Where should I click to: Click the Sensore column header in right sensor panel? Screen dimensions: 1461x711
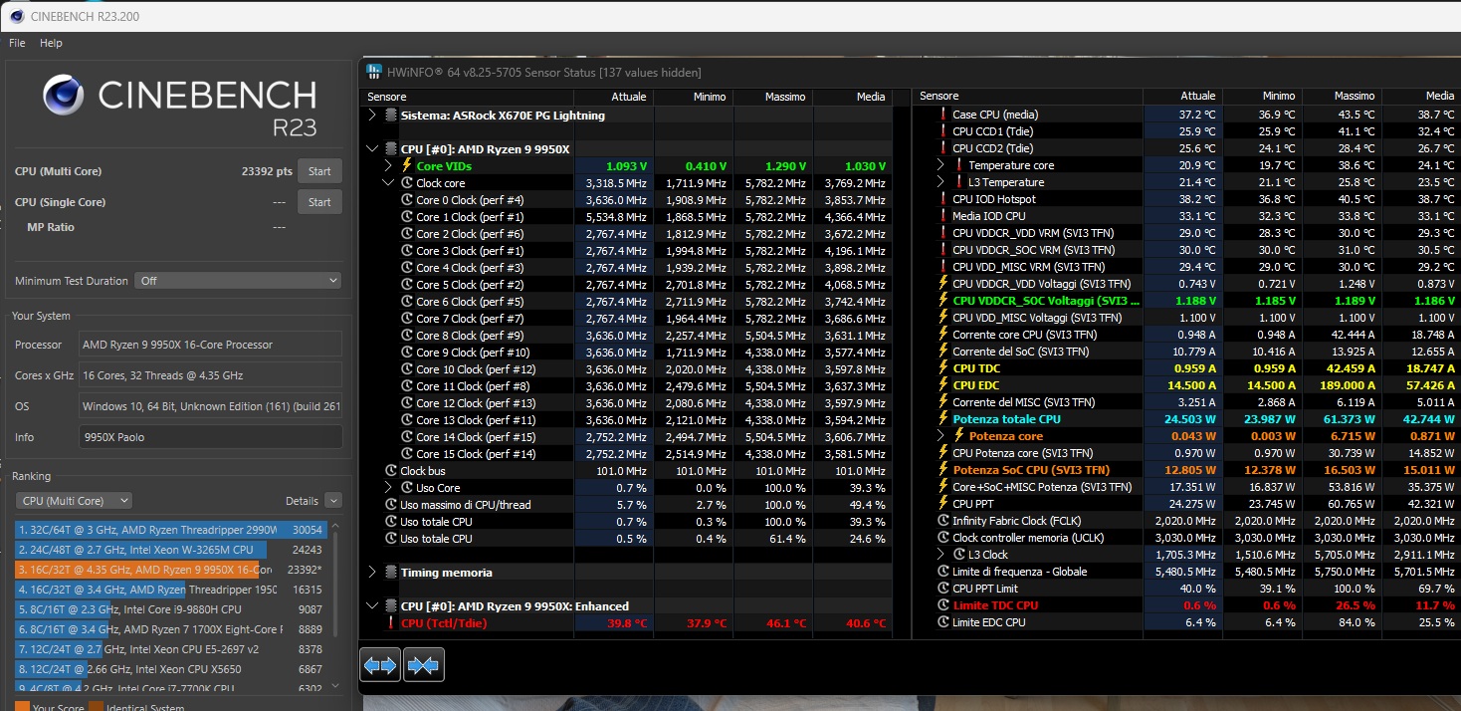pyautogui.click(x=1027, y=96)
